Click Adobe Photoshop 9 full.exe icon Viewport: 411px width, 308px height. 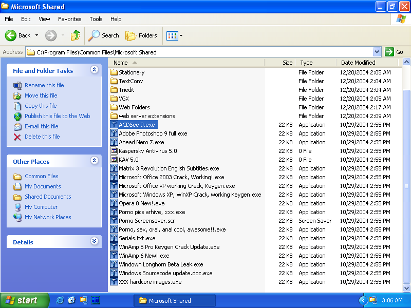[114, 133]
